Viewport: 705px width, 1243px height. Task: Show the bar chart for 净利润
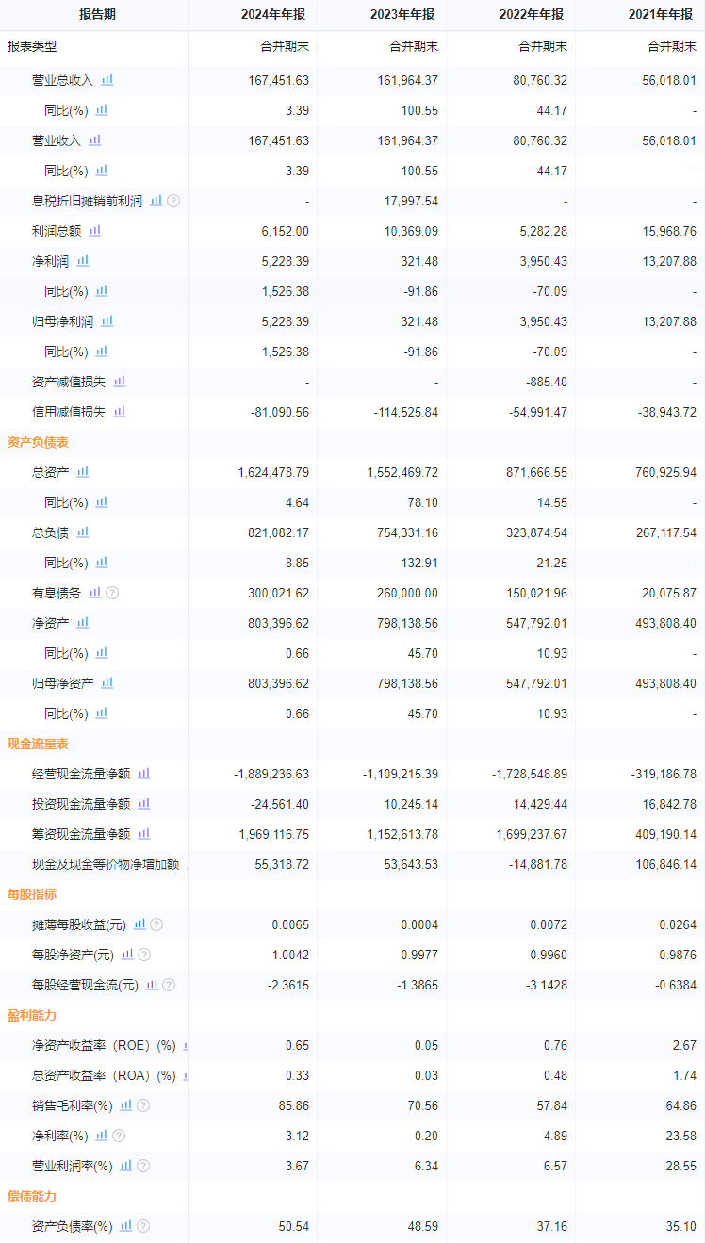[x=83, y=261]
